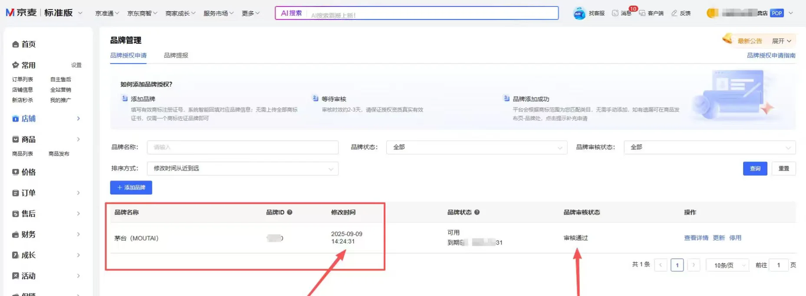The width and height of the screenshot is (806, 296).
Task: Open 订单列表 shortcut
Action: click(23, 80)
